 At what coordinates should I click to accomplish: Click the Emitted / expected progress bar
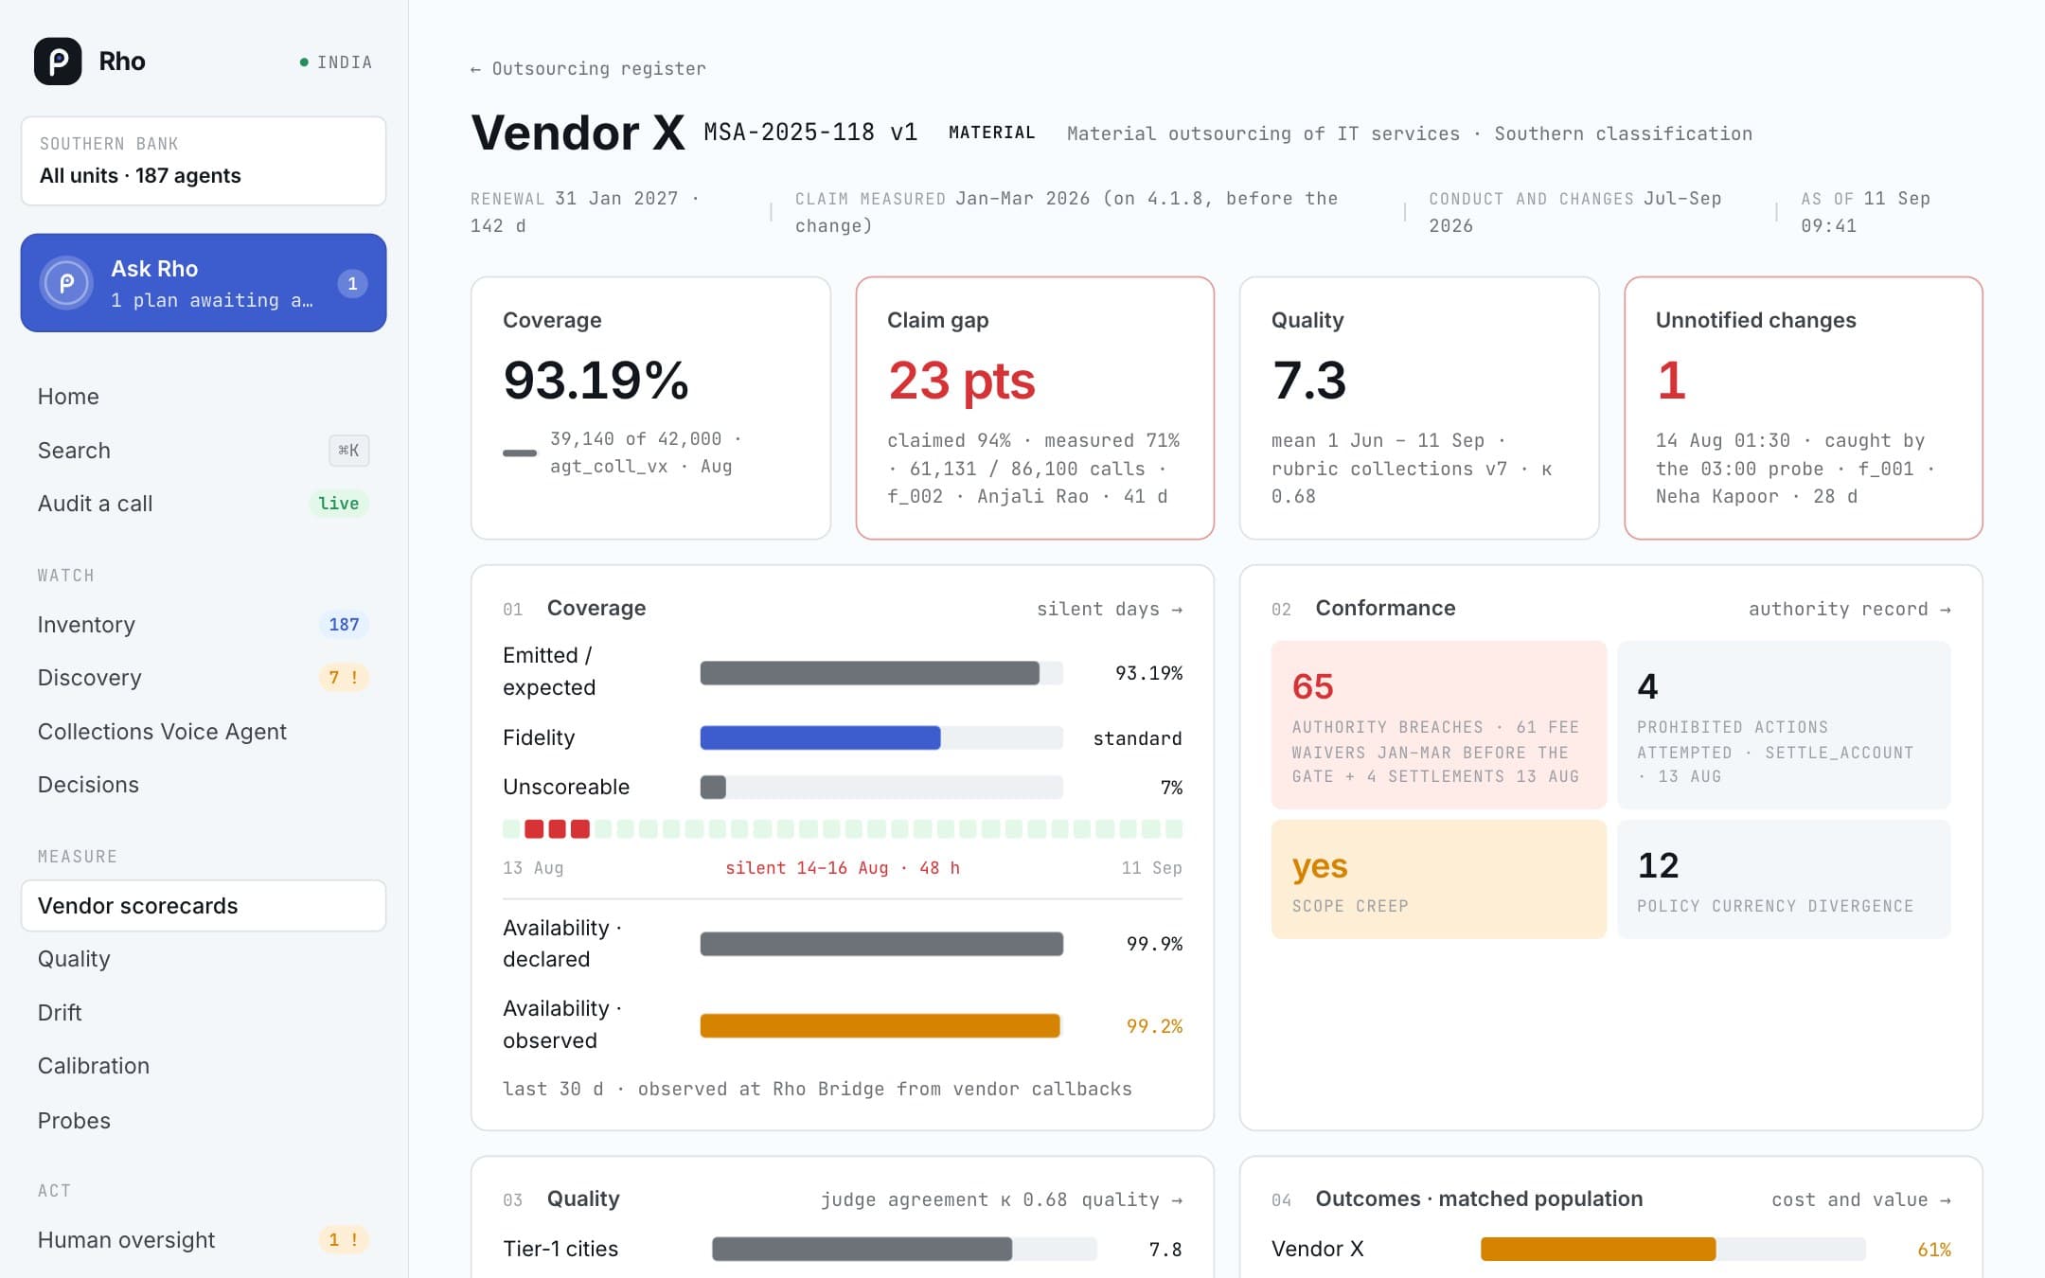[x=881, y=673]
